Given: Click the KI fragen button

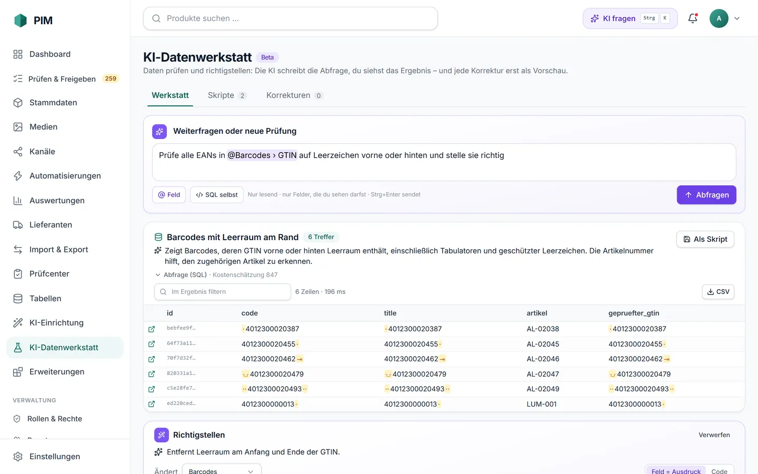Looking at the screenshot, I should click(630, 18).
